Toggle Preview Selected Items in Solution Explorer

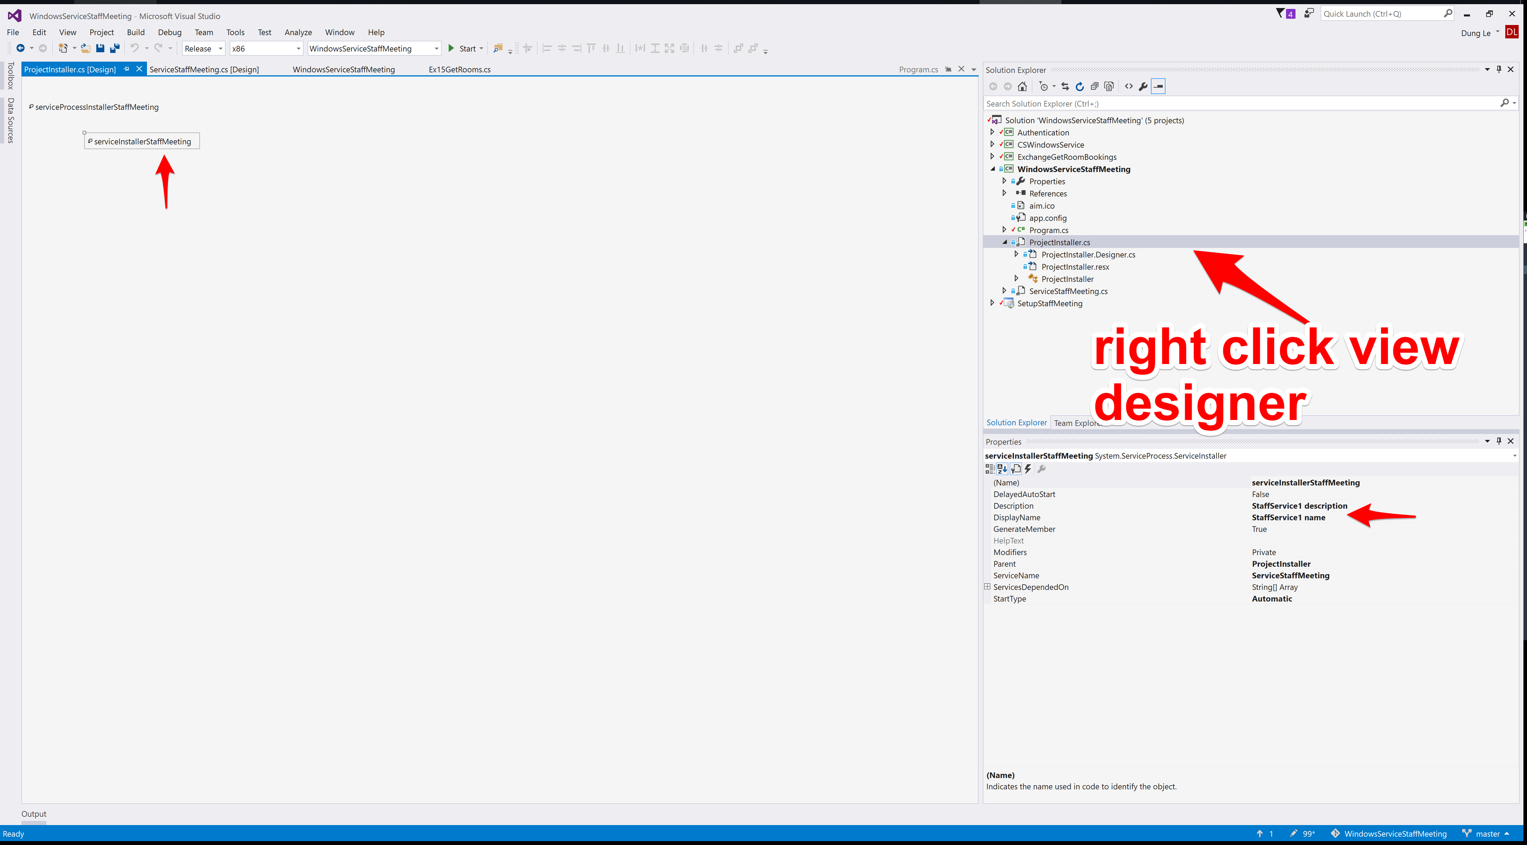(1158, 87)
